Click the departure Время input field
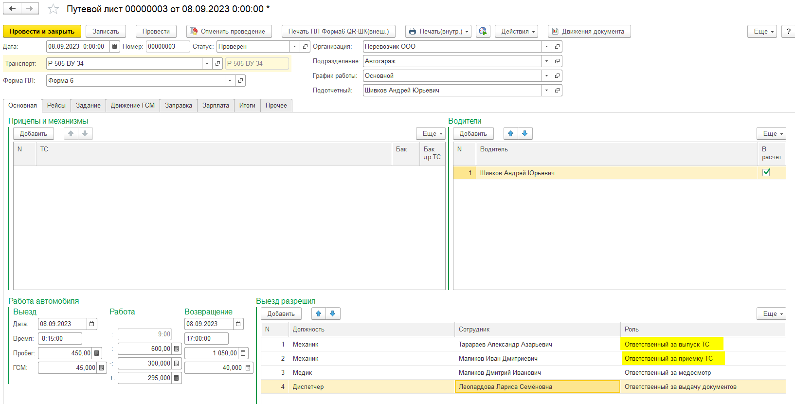Screen dimensions: 795x404 click(x=60, y=339)
